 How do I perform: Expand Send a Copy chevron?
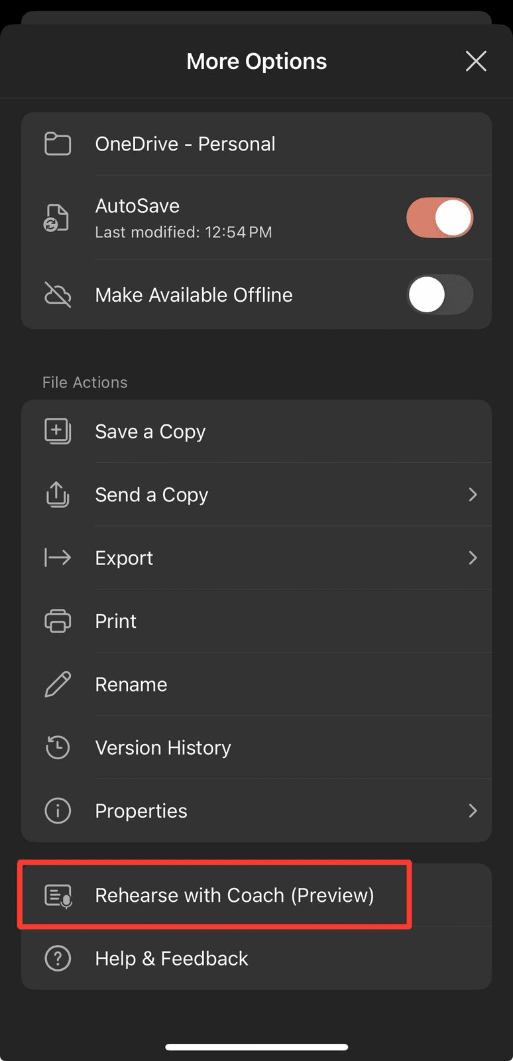tap(473, 495)
